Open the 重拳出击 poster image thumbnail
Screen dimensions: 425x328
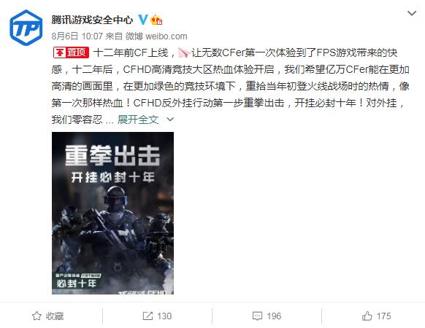[x=112, y=213]
